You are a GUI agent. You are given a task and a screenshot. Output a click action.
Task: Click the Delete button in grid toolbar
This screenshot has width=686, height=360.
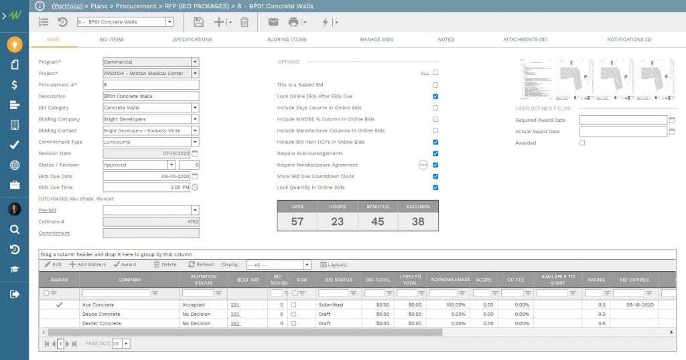(165, 264)
